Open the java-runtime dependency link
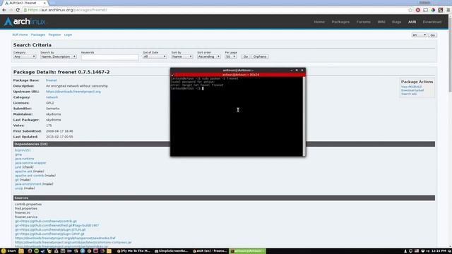Screen dimensions: 452x254 [x=25, y=159]
